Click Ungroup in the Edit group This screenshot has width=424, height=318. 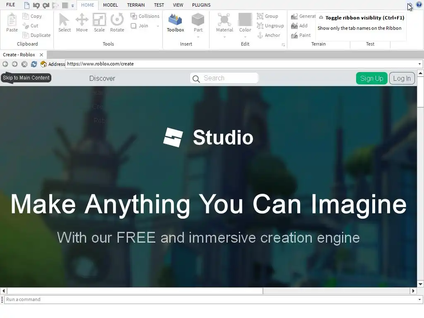pos(270,26)
